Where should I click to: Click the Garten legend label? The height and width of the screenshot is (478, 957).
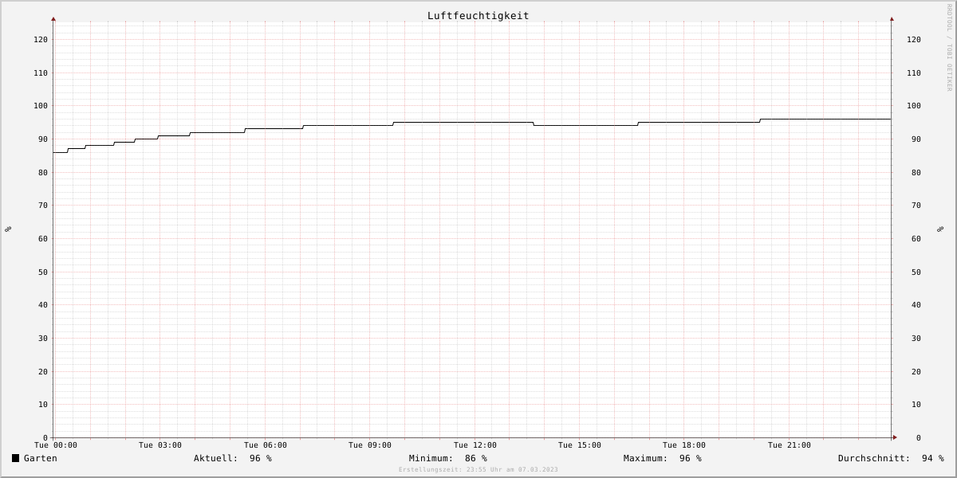click(x=41, y=458)
